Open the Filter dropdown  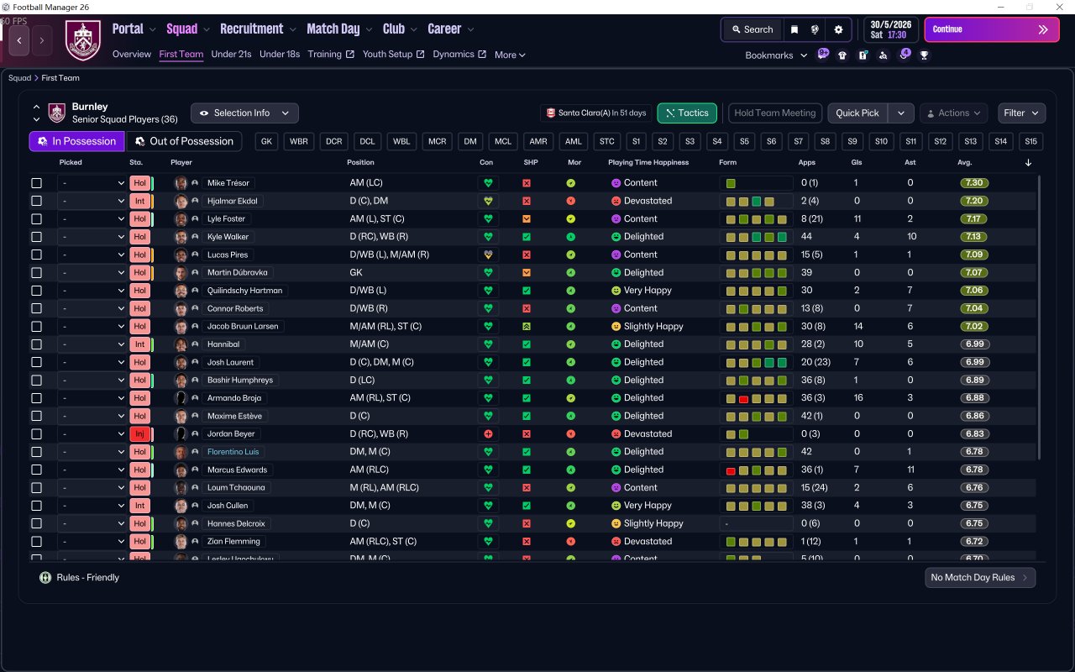1021,113
